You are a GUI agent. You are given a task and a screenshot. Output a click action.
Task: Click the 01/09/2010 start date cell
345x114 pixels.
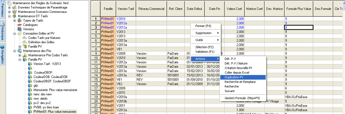pos(194,79)
